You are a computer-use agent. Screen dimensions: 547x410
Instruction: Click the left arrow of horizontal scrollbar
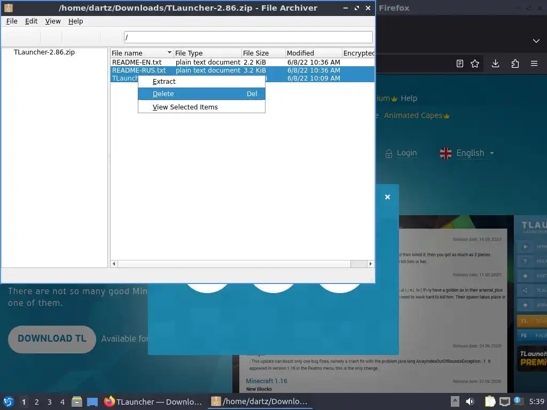coord(114,264)
